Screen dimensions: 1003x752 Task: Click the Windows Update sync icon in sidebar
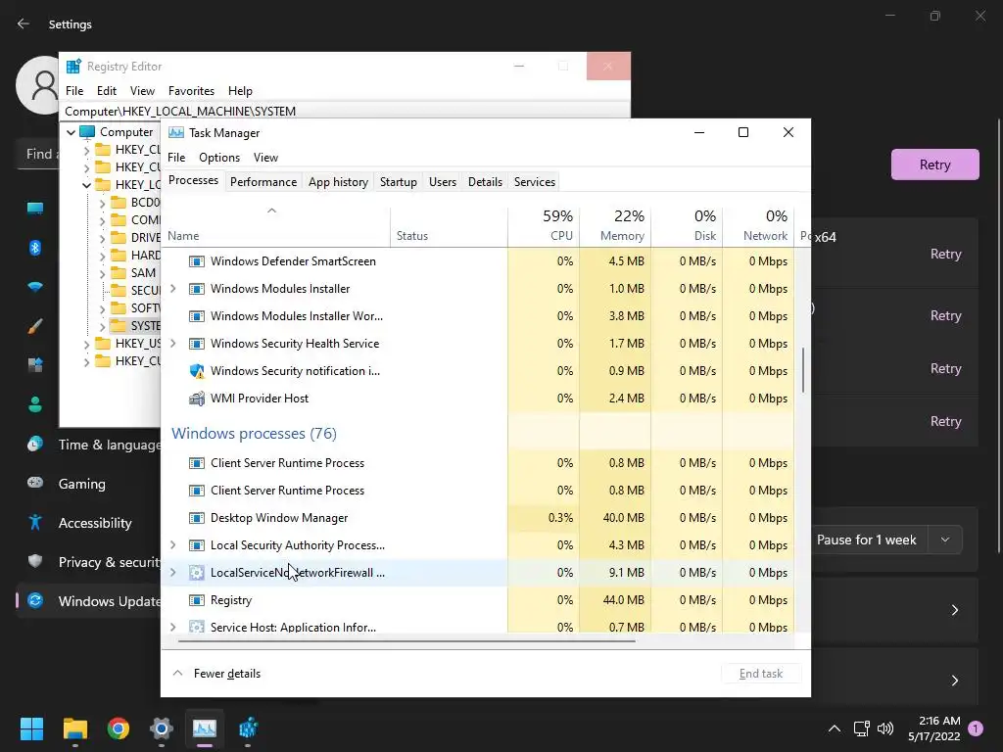coord(35,600)
